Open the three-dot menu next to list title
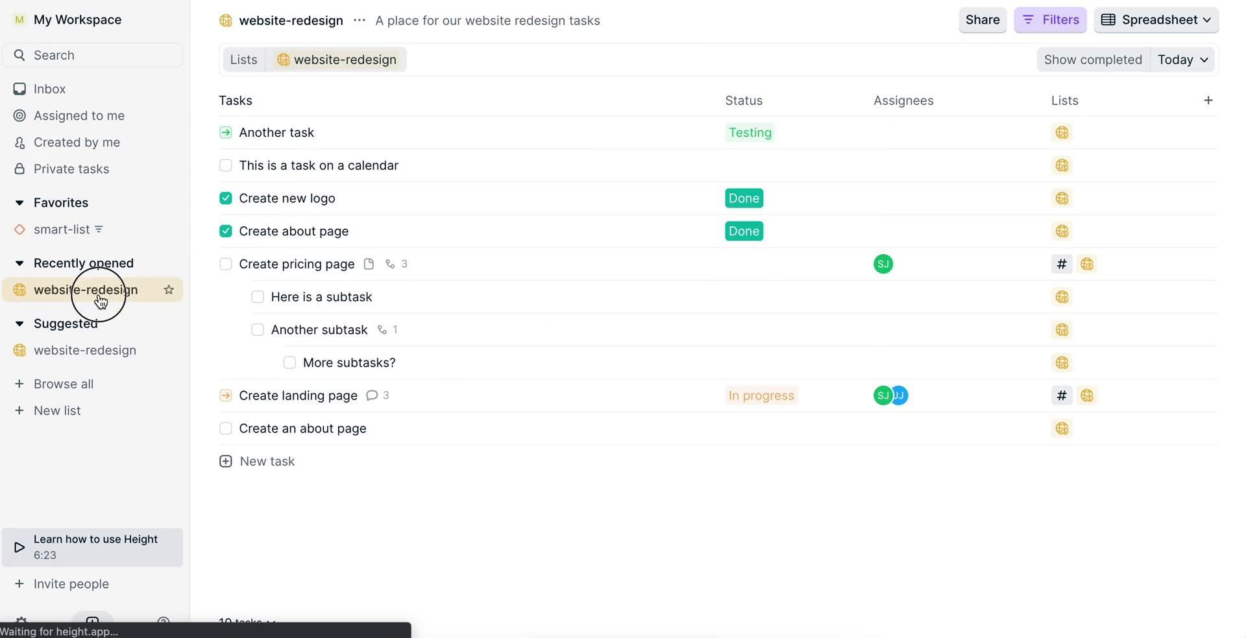1246x638 pixels. [359, 21]
